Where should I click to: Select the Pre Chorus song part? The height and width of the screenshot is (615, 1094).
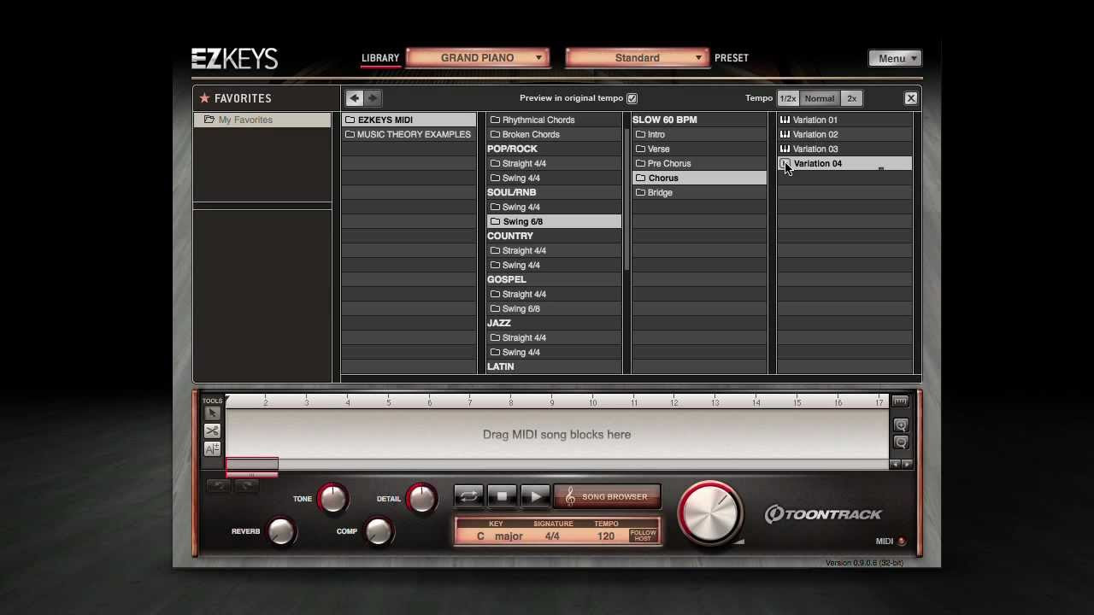[x=699, y=163]
